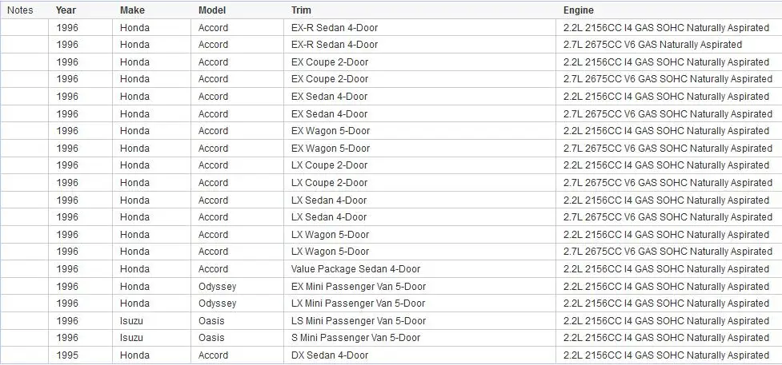Click the second Oasis model cell
782x365 pixels.
coord(238,338)
